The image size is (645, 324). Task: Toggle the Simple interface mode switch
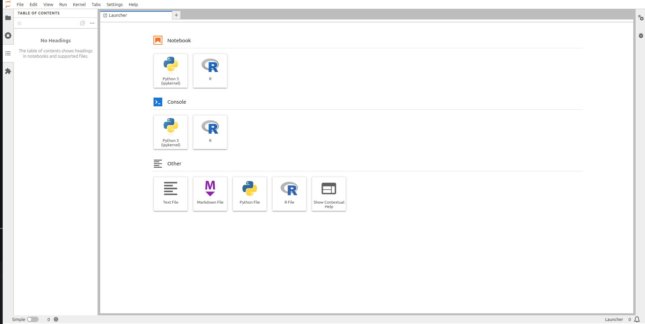[33, 319]
